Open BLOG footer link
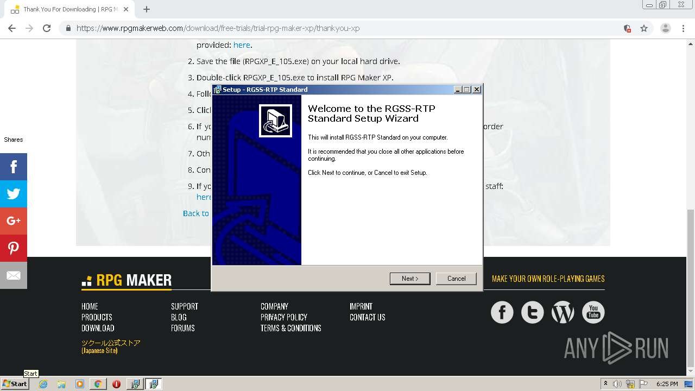 (x=179, y=317)
